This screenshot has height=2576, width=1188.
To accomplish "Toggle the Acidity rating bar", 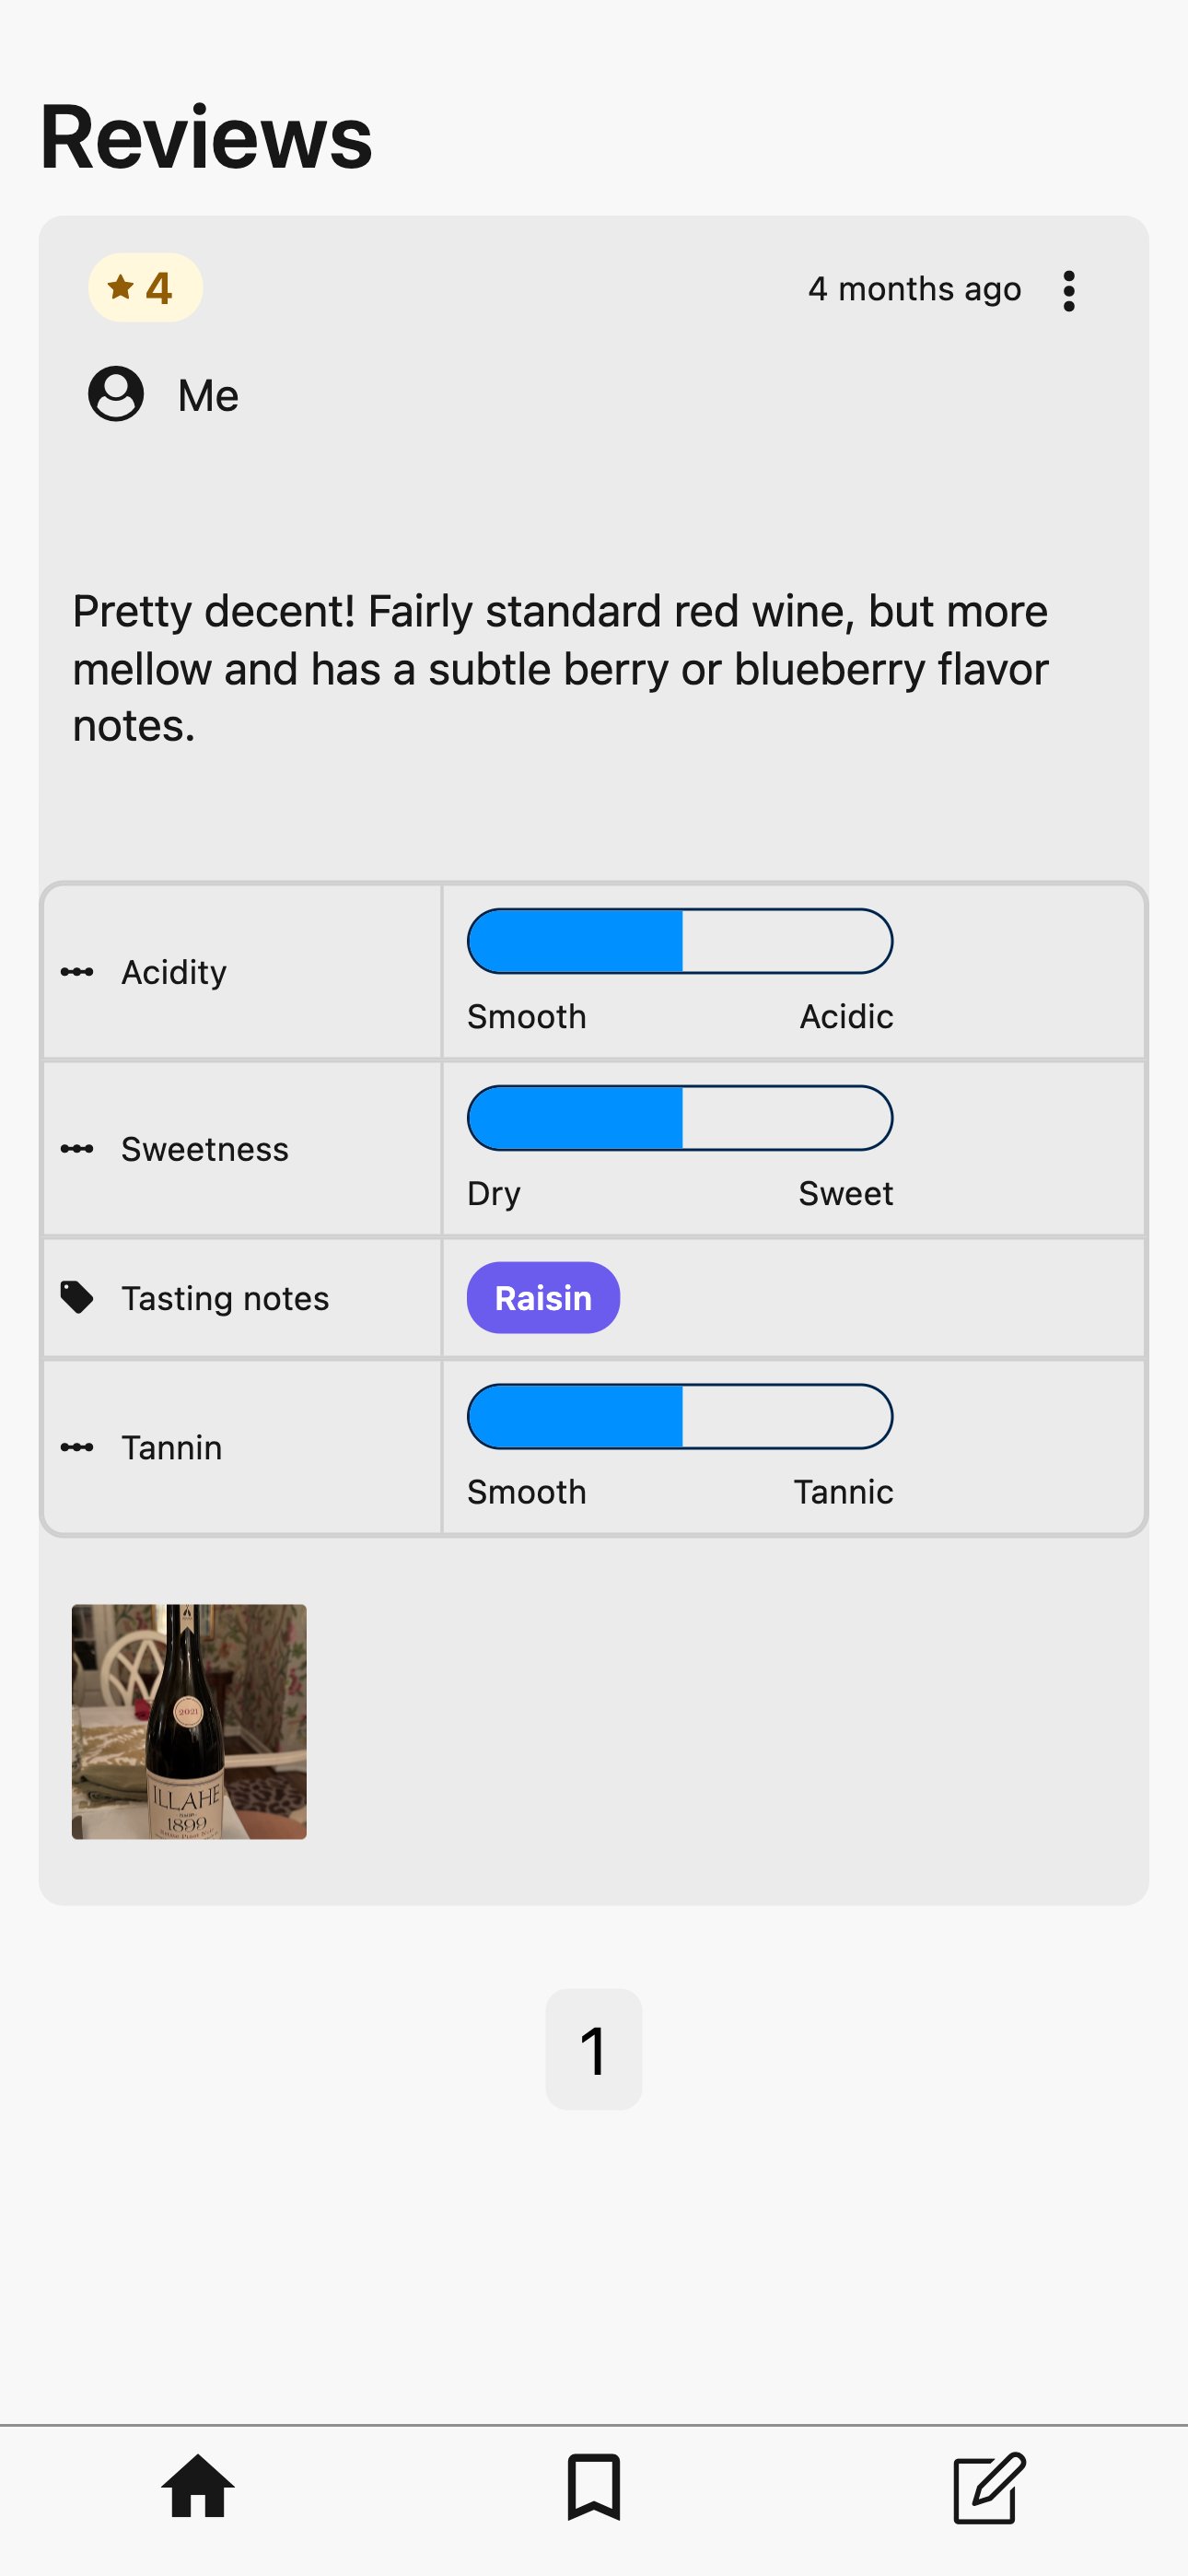I will pyautogui.click(x=679, y=941).
